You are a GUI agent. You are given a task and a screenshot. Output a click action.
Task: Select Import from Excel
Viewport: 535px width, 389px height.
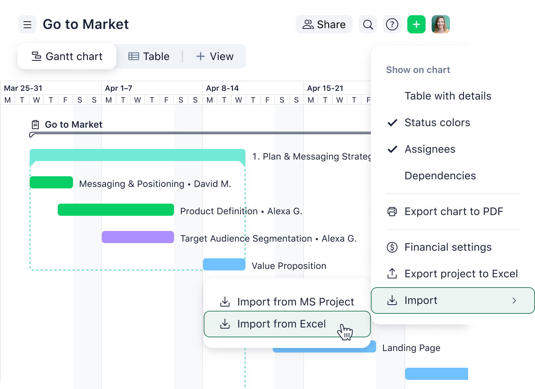[x=282, y=324]
